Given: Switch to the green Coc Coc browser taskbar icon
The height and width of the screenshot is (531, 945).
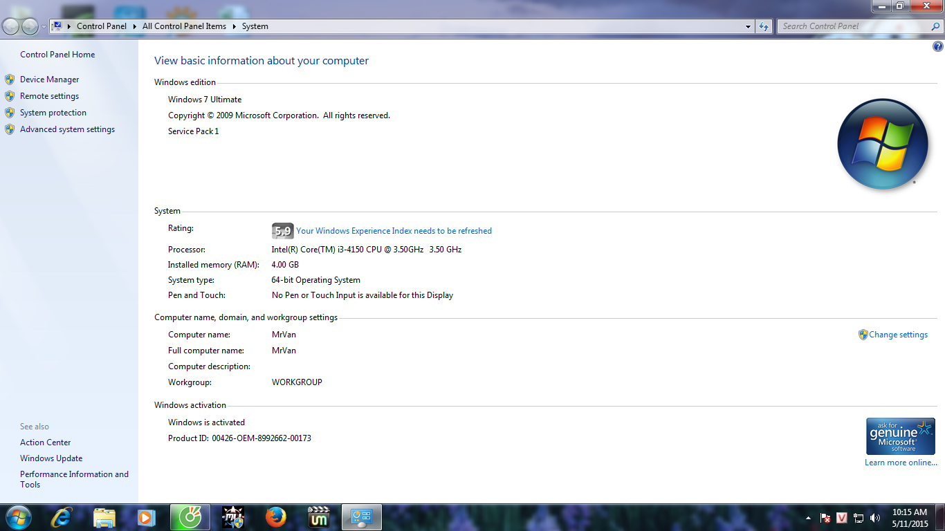Looking at the screenshot, I should [190, 517].
